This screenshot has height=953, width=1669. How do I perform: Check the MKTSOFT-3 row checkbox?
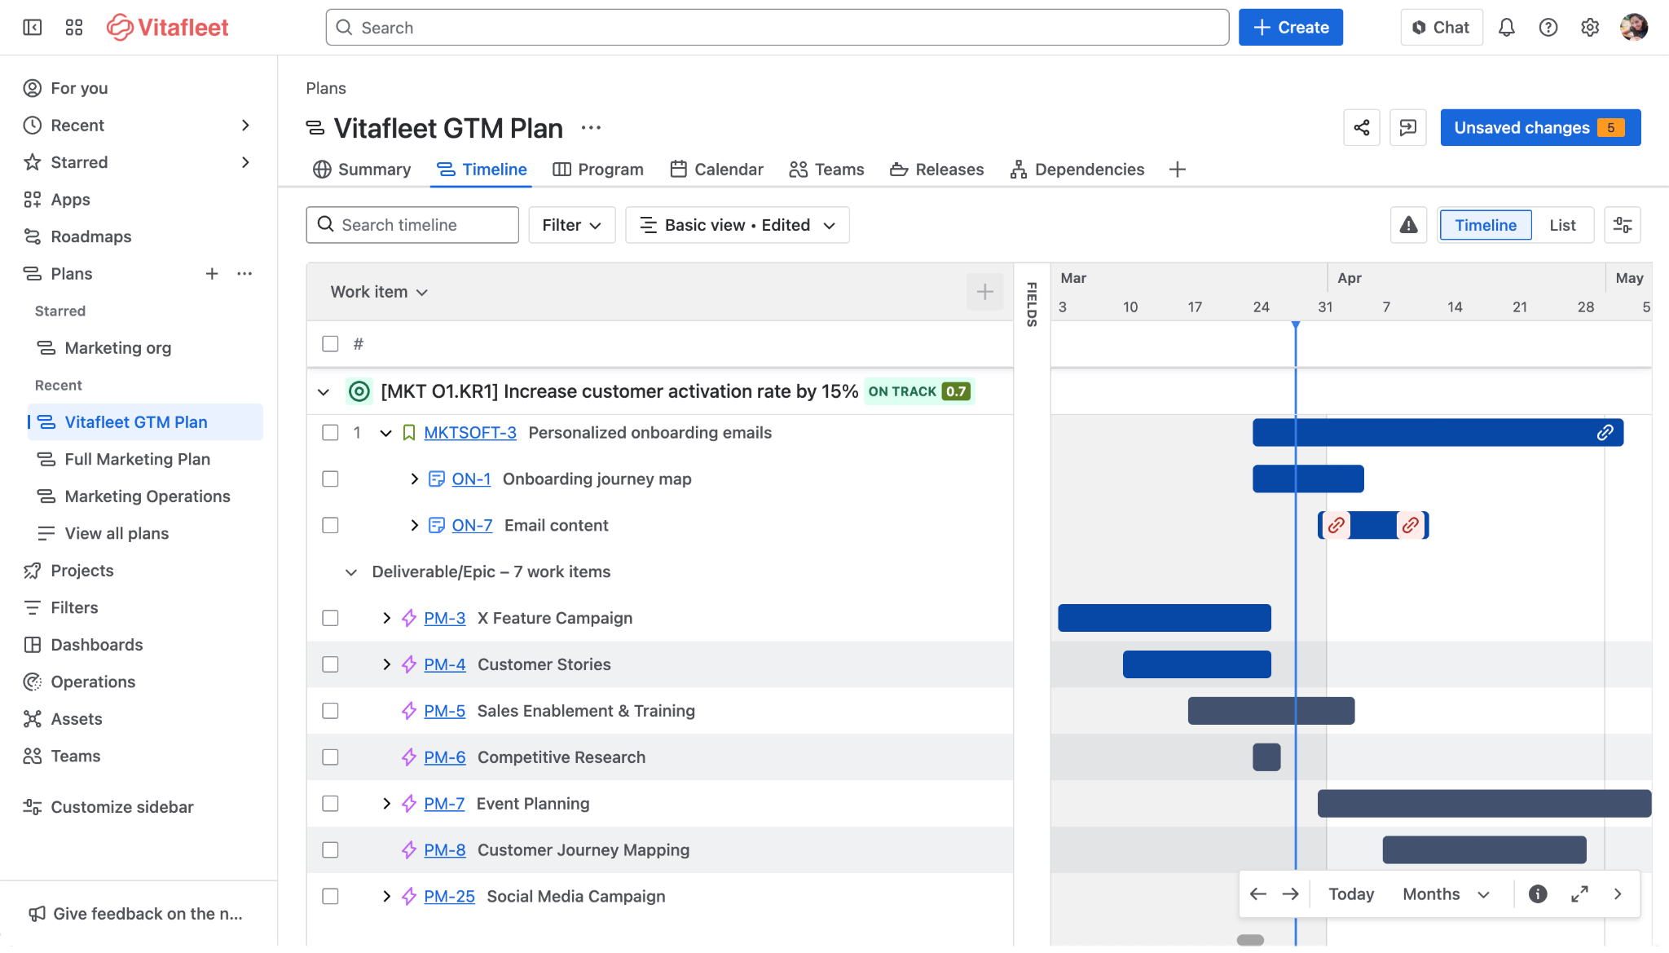pyautogui.click(x=330, y=433)
